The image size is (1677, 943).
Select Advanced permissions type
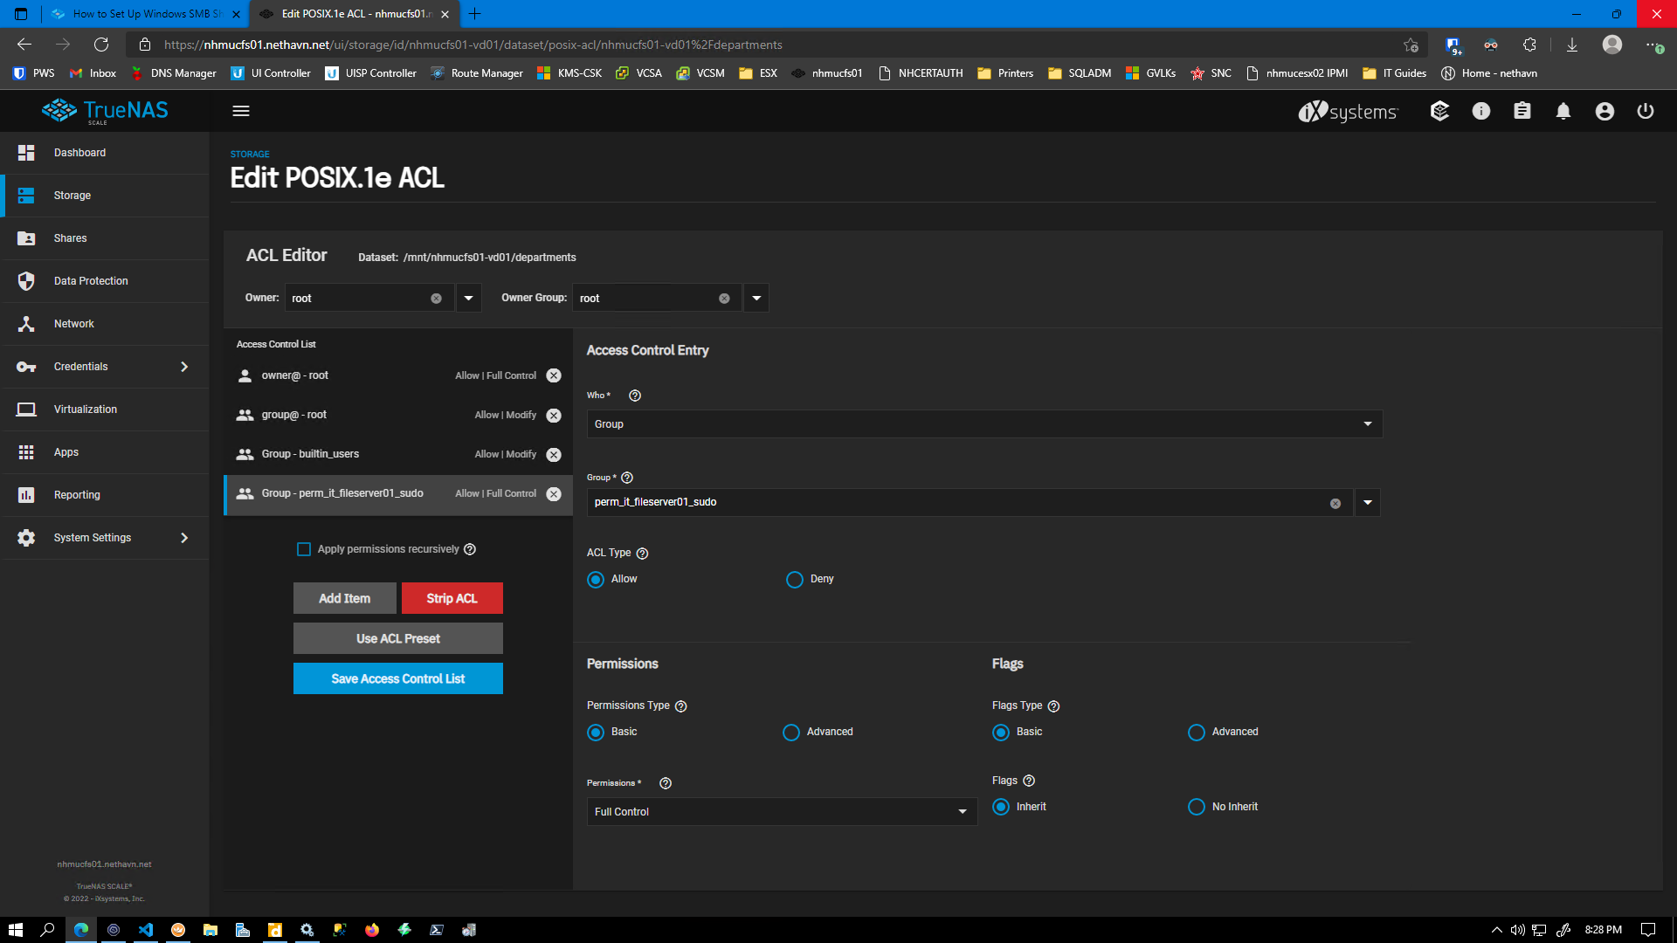pos(791,733)
